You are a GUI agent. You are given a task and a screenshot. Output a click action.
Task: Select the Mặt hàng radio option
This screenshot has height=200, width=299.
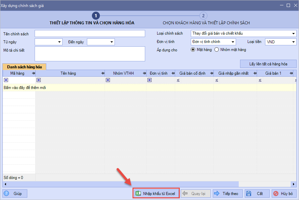pyautogui.click(x=193, y=50)
